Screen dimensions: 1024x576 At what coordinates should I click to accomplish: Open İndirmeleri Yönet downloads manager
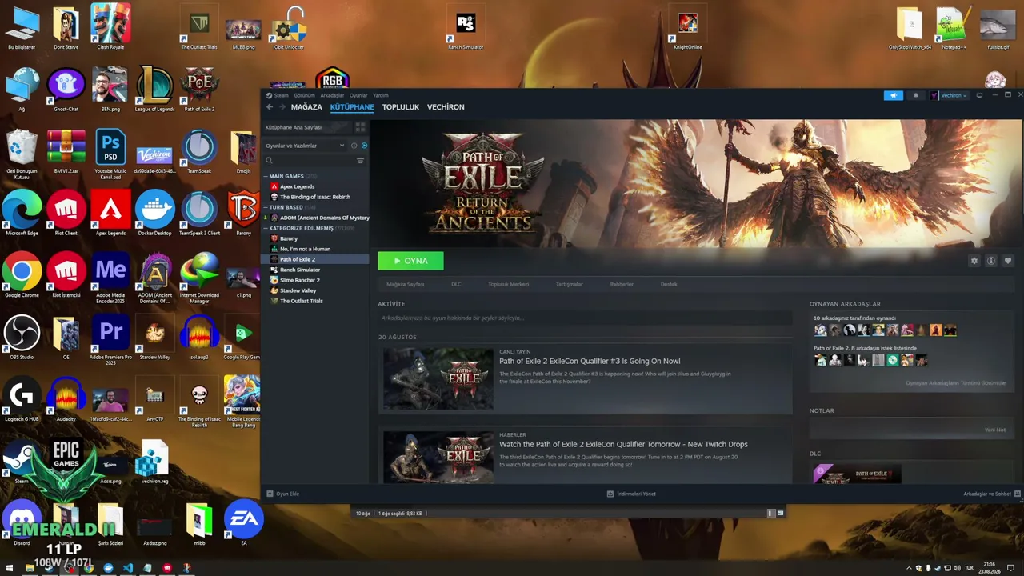coord(631,494)
